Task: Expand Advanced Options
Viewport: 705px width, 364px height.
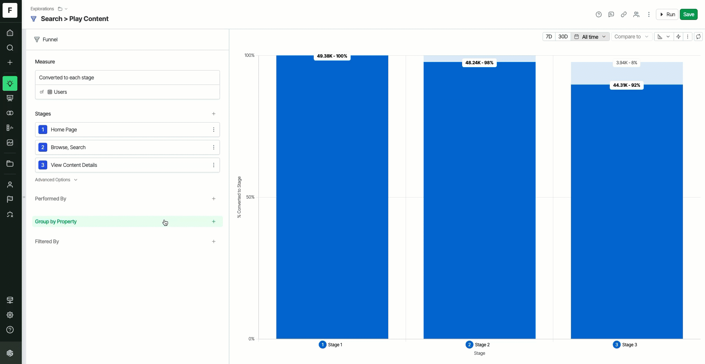Action: click(x=56, y=180)
